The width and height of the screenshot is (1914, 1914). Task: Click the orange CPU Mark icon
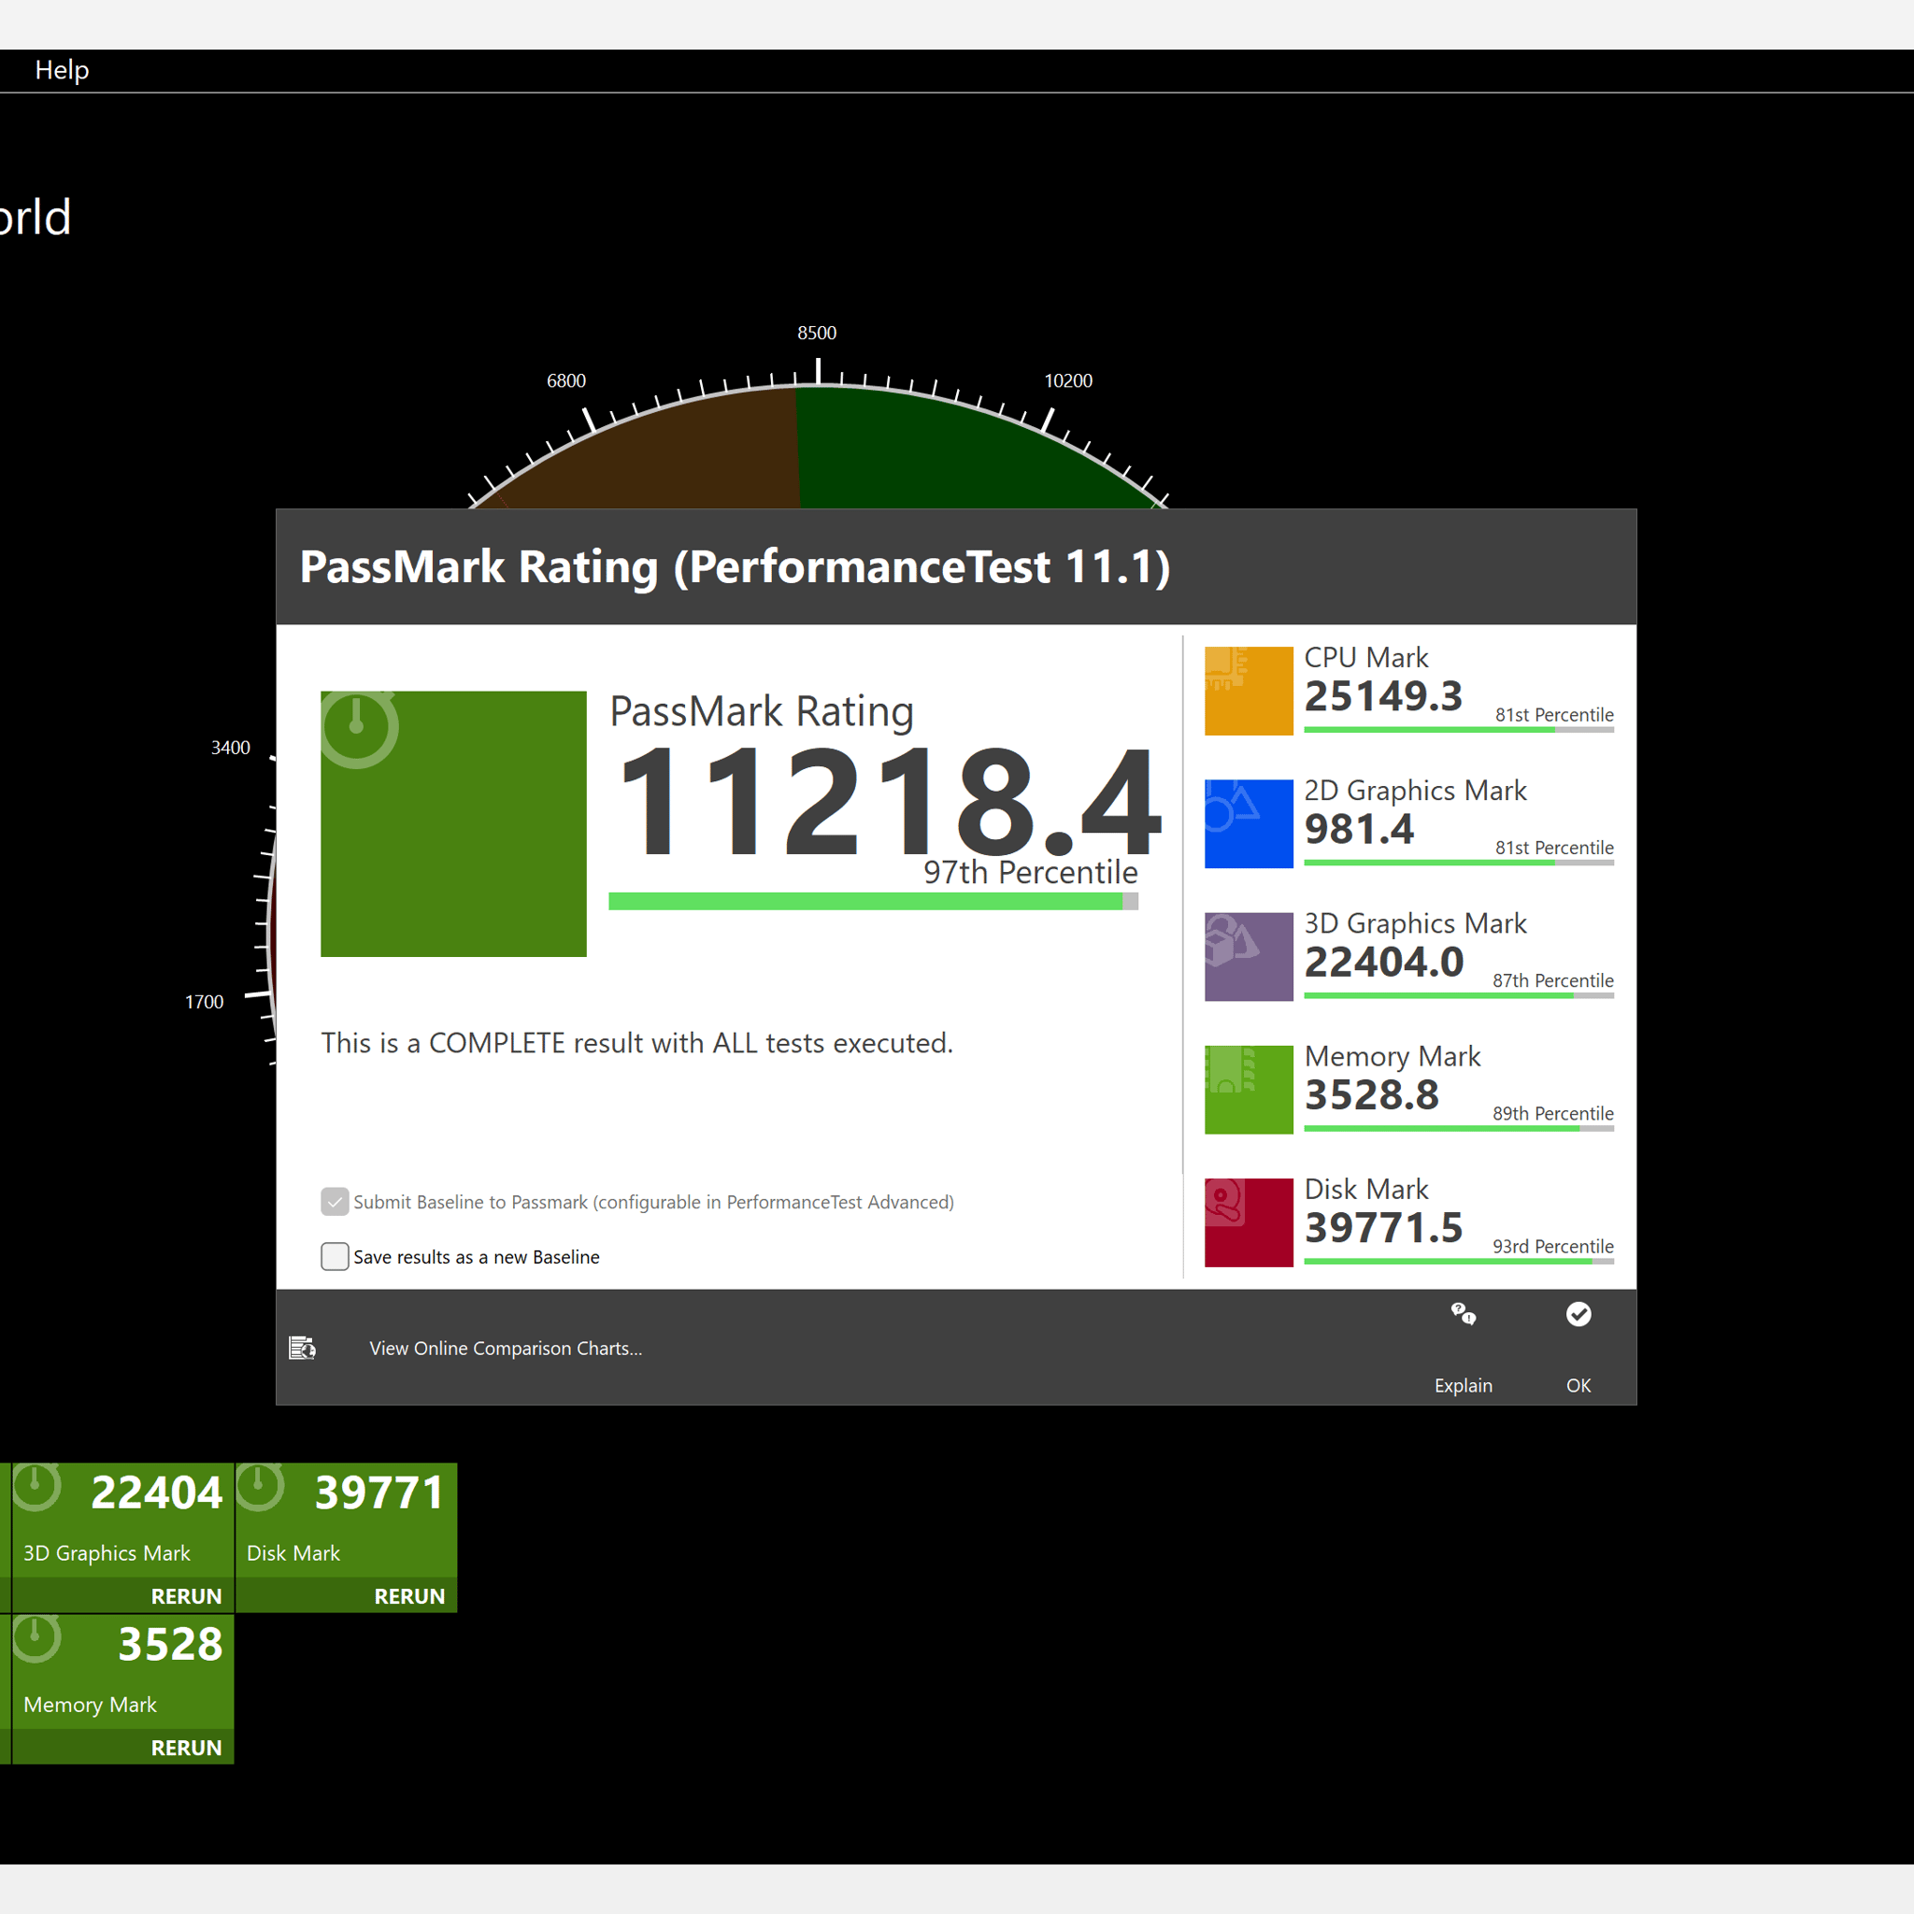tap(1249, 691)
